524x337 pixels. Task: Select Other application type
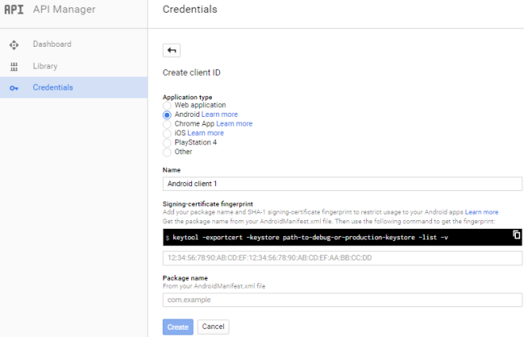tap(167, 152)
